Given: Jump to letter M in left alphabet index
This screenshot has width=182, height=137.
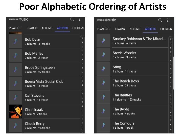Looking at the screenshot, I should click(82, 94).
